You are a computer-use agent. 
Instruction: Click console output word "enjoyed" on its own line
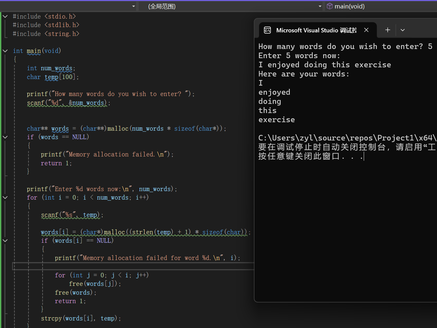click(274, 92)
